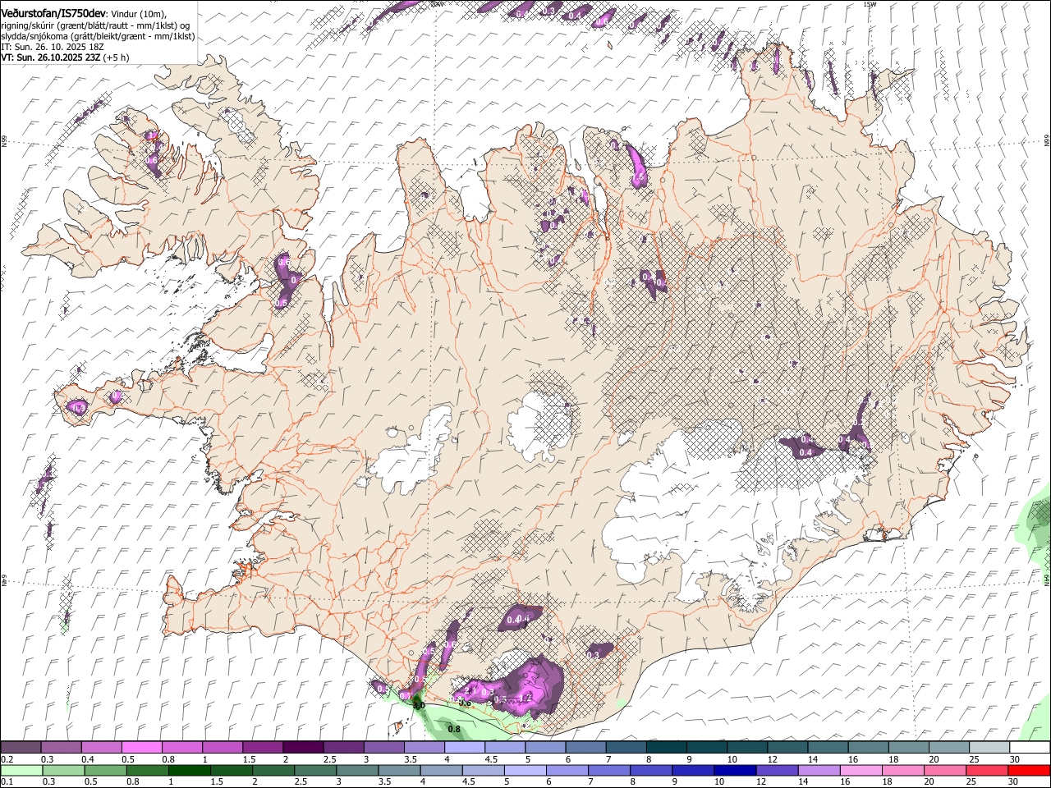Click the title text Veðurstofan/IS750dev
This screenshot has width=1051, height=788.
[53, 12]
